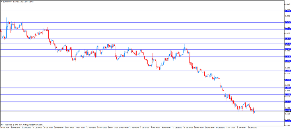
Task: Click the 28 Oct 16:00 time axis label
Action: (48, 128)
